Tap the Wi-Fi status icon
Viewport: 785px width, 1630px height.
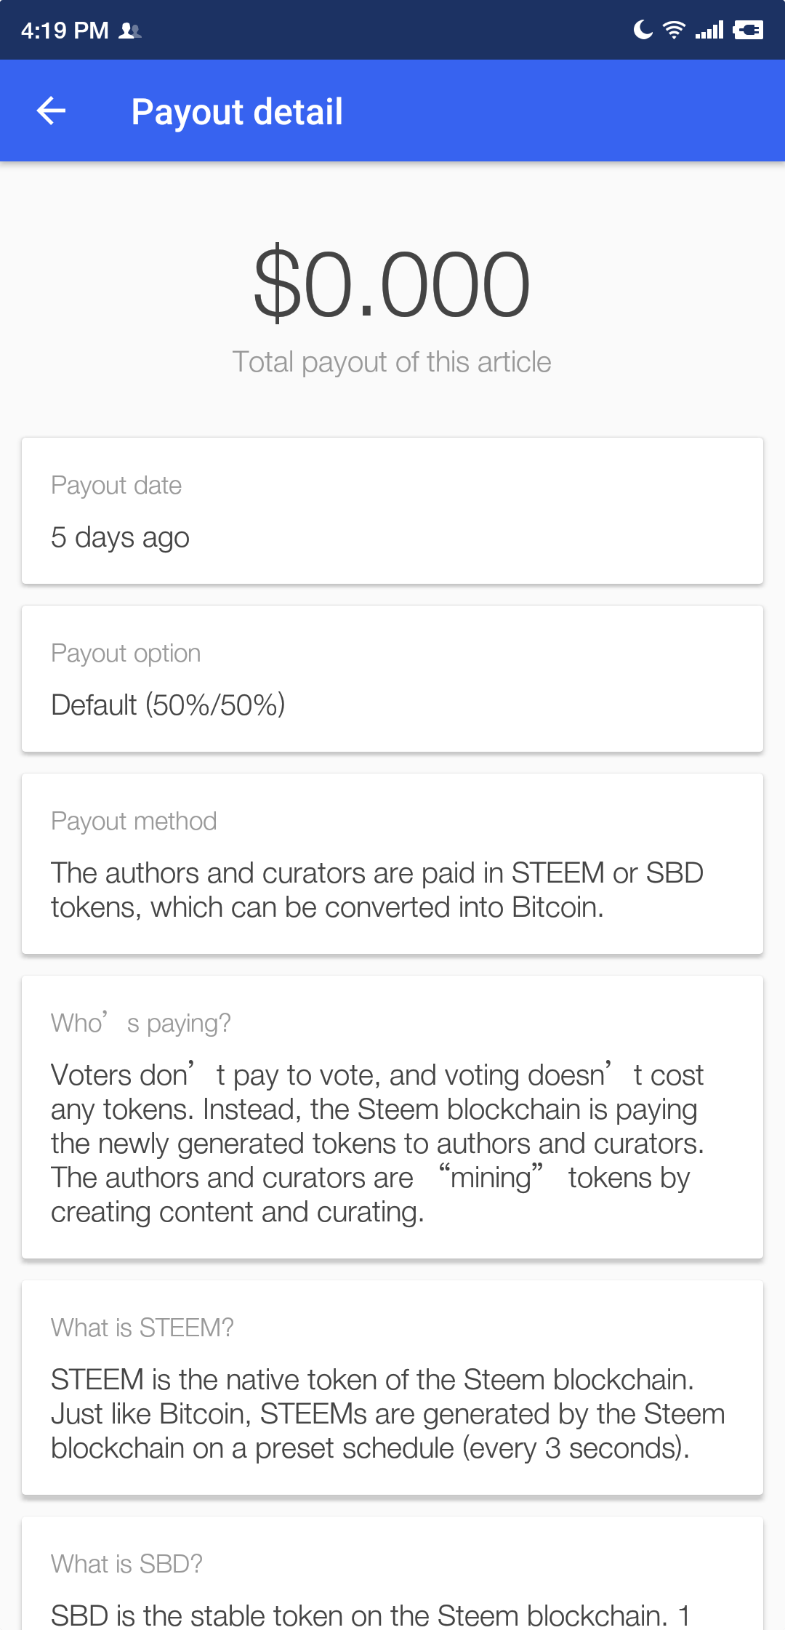pos(675,30)
